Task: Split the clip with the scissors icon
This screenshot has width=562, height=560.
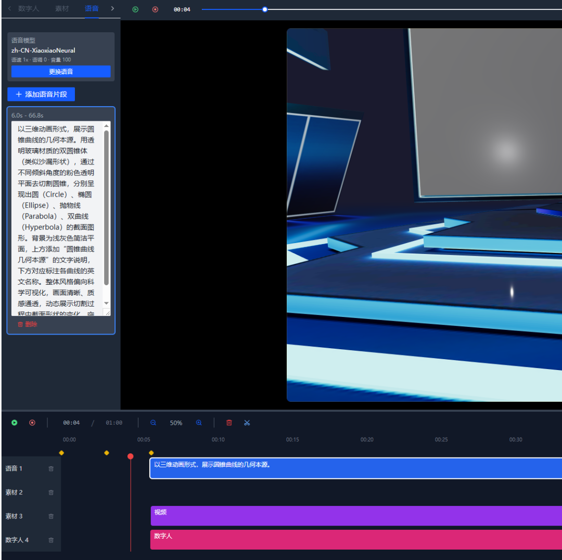Action: pyautogui.click(x=247, y=423)
